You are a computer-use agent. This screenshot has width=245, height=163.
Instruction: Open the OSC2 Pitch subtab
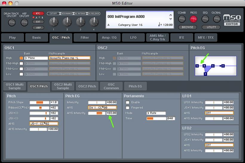coord(87,86)
